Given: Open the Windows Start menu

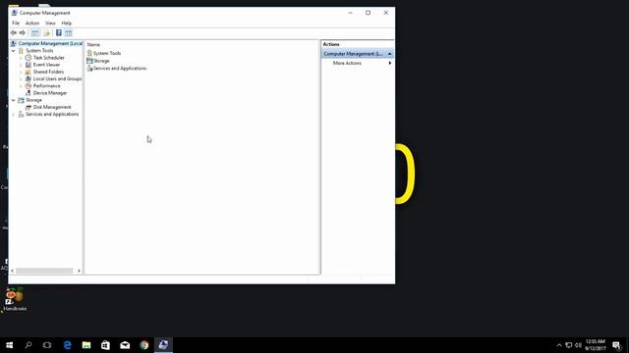Looking at the screenshot, I should pyautogui.click(x=9, y=345).
